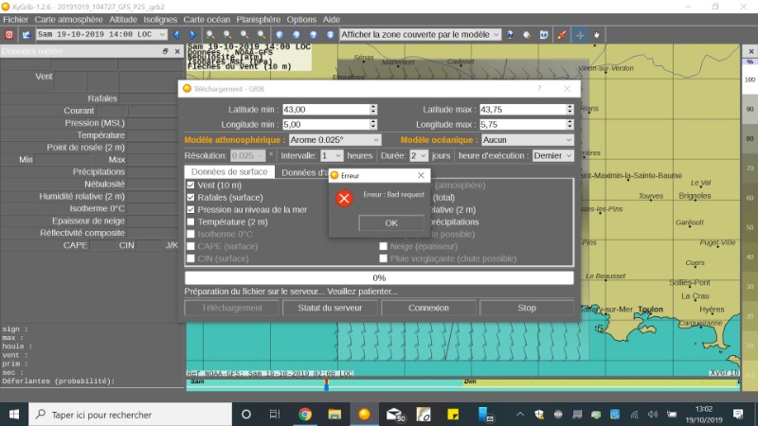The height and width of the screenshot is (426, 758).
Task: Close the color scale panel on right
Action: (x=750, y=51)
